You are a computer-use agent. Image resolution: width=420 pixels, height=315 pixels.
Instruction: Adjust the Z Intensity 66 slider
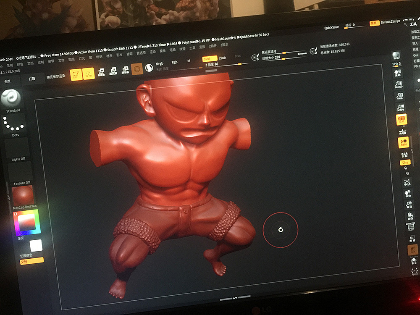click(x=226, y=64)
